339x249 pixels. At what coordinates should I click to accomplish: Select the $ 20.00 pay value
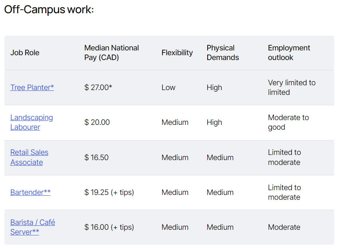(97, 122)
